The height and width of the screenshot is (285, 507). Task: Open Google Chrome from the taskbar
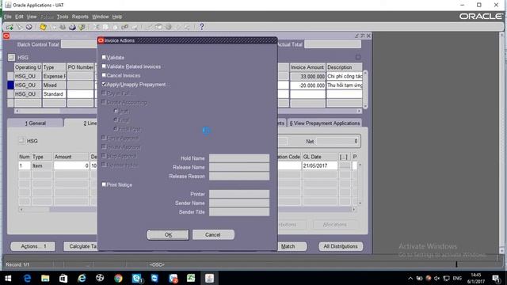[x=118, y=278]
